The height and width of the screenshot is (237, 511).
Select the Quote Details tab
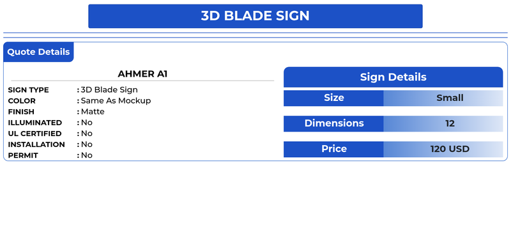coord(38,52)
